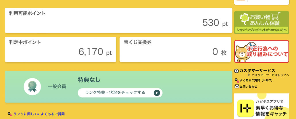This screenshot has height=119, width=296.
Task: Click the Hapitas app logo icon
Action: coord(246,108)
